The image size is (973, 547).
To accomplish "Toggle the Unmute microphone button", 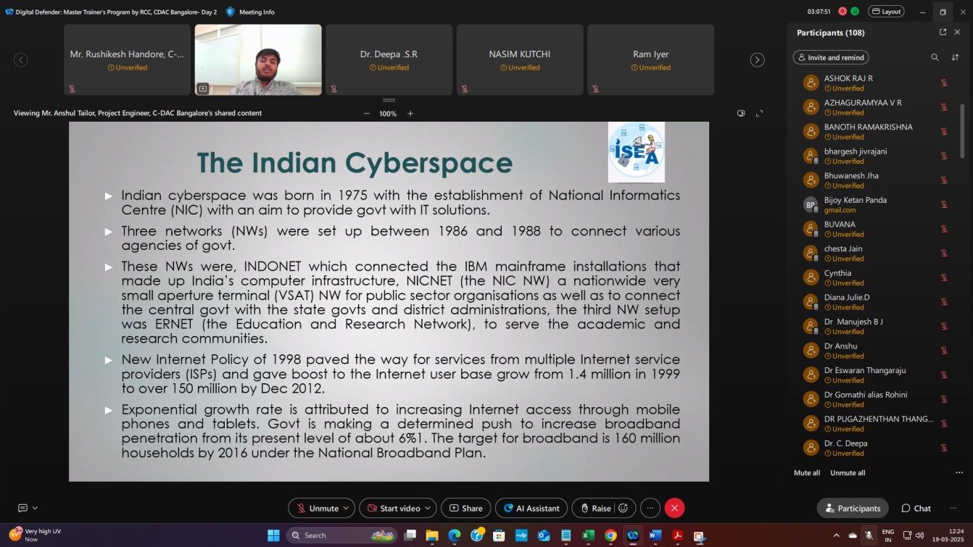I will (x=316, y=509).
